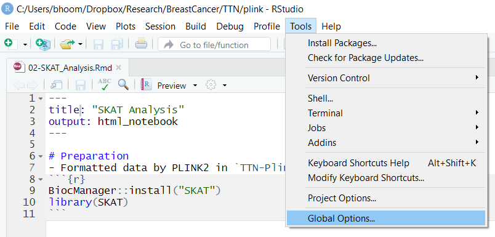Choose Install Packages... from Tools menu
Viewport: 495px width, 237px height.
point(385,43)
